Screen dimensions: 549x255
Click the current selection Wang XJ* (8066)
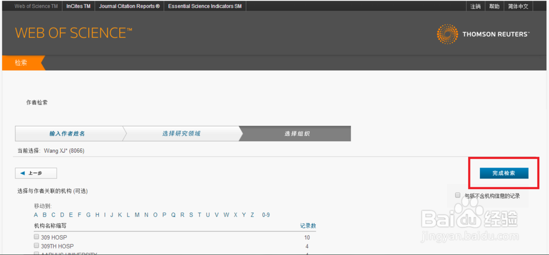point(64,151)
